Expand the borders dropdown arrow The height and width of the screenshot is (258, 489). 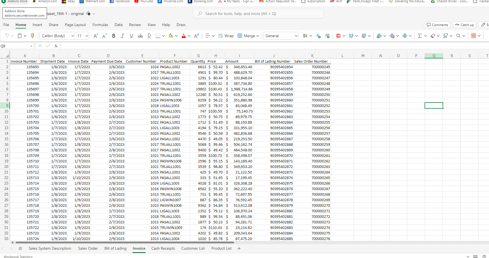pyautogui.click(x=163, y=36)
